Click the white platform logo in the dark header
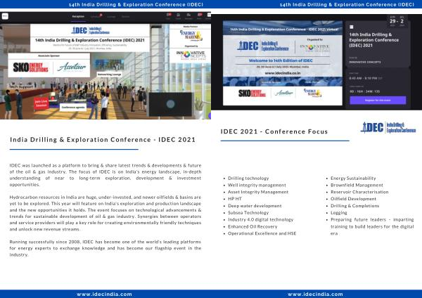The height and width of the screenshot is (298, 422). click(x=5, y=16)
